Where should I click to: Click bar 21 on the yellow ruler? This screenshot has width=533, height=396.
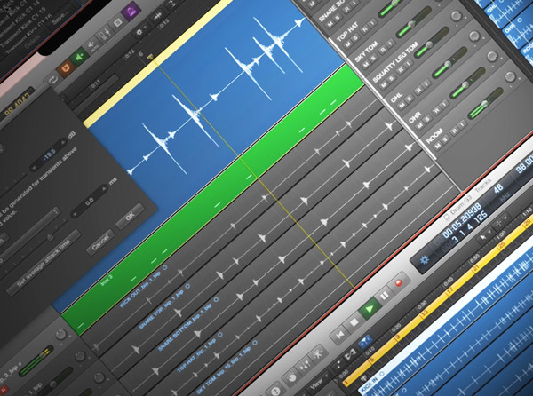point(476,268)
